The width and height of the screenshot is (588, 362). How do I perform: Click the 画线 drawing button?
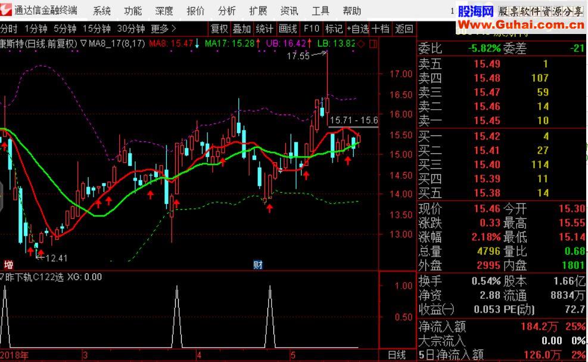288,29
